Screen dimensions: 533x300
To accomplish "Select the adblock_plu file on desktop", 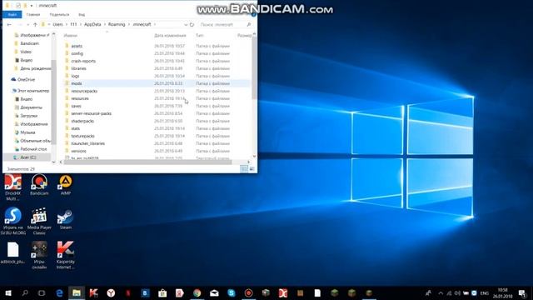I will point(13,252).
